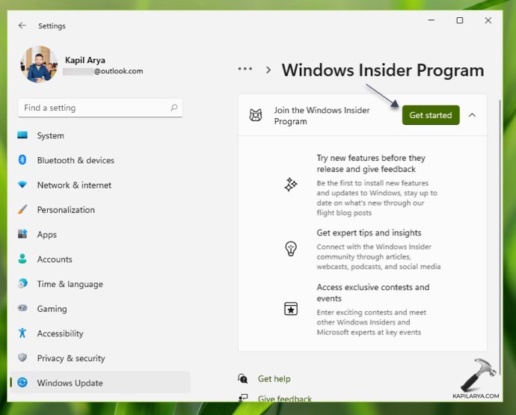The image size is (516, 415).
Task: Close the Settings window
Action: [488, 20]
